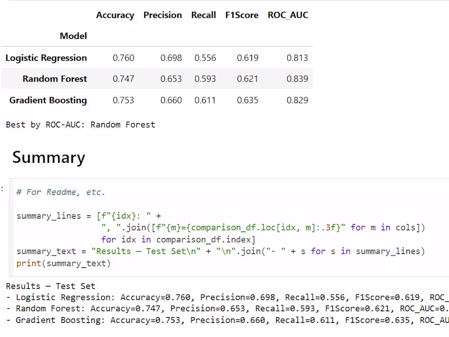Click the F1Score column header
449x337 pixels.
[x=242, y=15]
